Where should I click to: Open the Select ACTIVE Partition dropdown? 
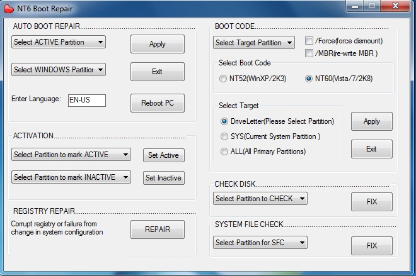coord(59,42)
